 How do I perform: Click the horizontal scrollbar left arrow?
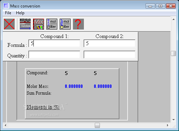[x=5, y=126]
